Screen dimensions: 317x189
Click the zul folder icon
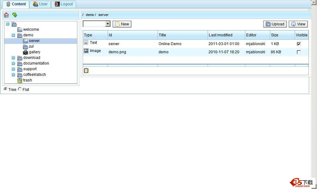click(x=26, y=46)
